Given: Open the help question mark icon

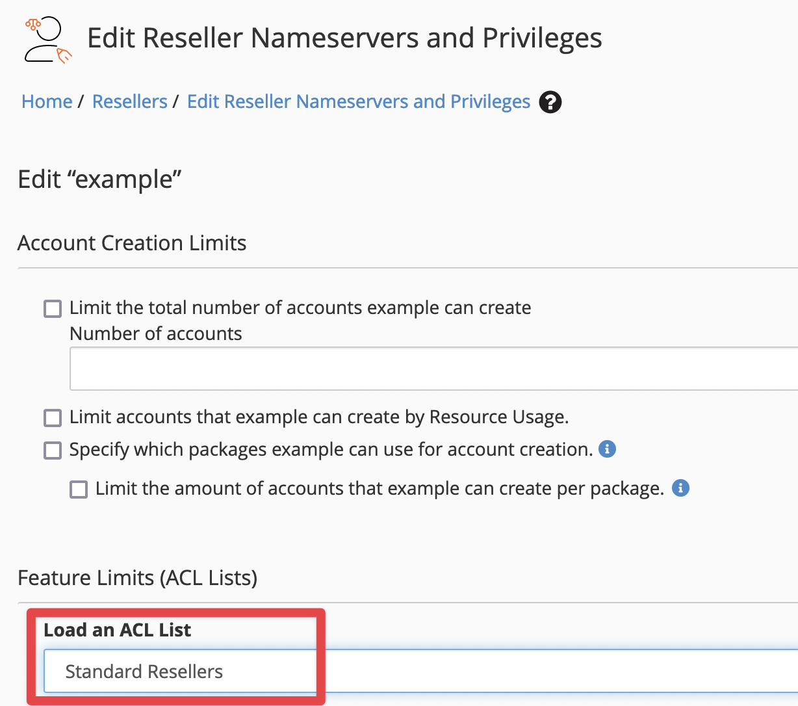Looking at the screenshot, I should pos(550,102).
